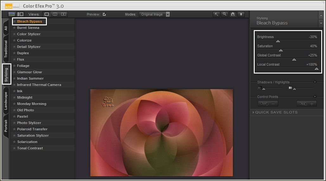
Task: Select the Photo Stylizer filter
Action: point(29,123)
